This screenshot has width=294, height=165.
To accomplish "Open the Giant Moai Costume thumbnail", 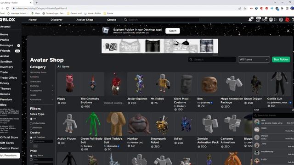I will 186,84.
